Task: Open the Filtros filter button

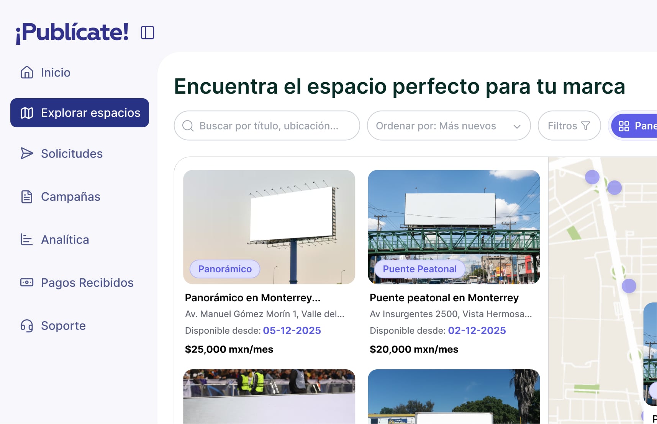Action: (x=569, y=126)
